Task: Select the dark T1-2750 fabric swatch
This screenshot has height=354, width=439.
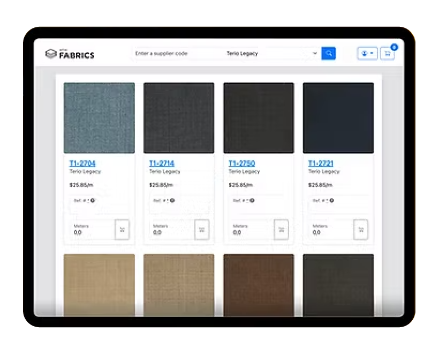Action: point(259,118)
